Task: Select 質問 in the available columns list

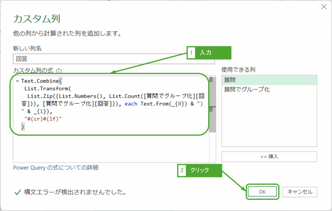Action: click(x=269, y=80)
